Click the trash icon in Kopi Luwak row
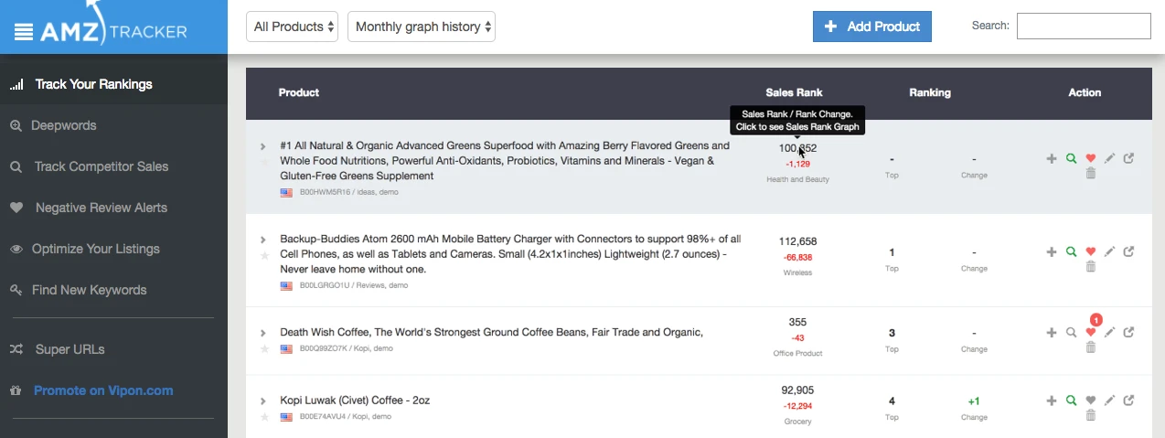This screenshot has width=1165, height=438. coord(1090,415)
